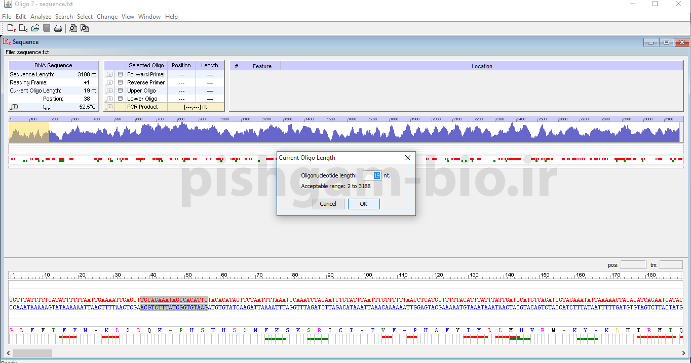The image size is (691, 363).
Task: Click Cancel in Current Oligo Length dialog
Action: (328, 204)
